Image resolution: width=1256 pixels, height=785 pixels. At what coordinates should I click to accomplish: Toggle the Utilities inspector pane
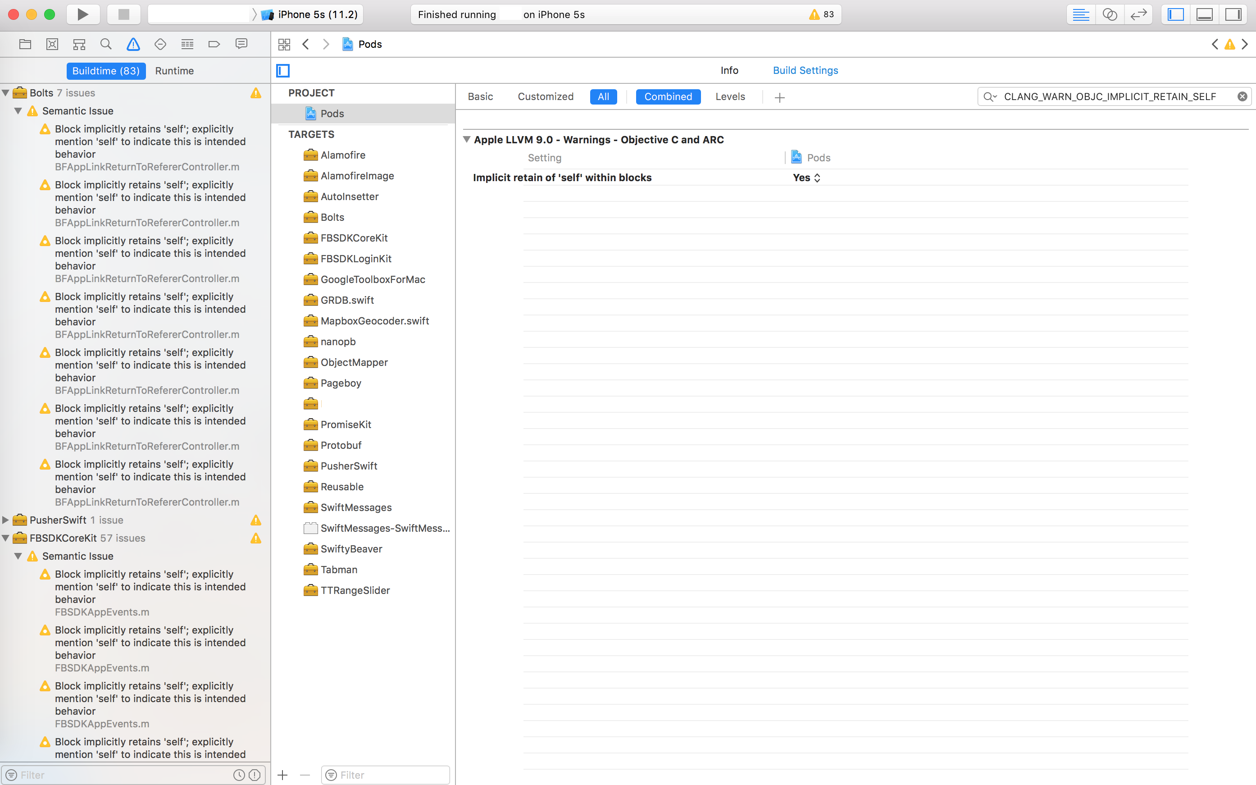pos(1233,14)
